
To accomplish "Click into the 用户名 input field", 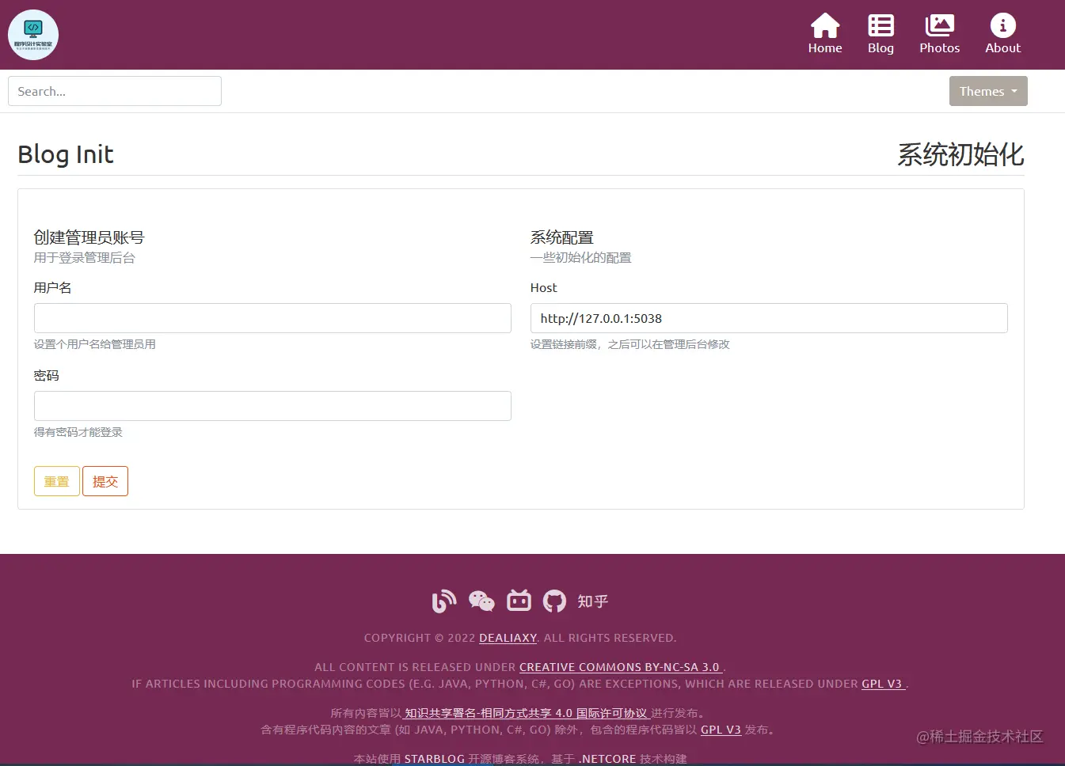I will click(272, 318).
